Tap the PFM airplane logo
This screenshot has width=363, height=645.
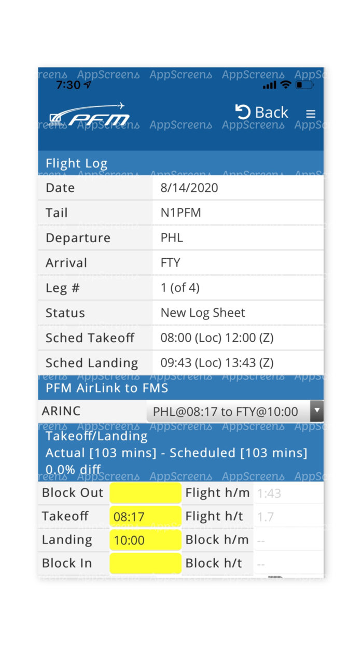coord(88,115)
